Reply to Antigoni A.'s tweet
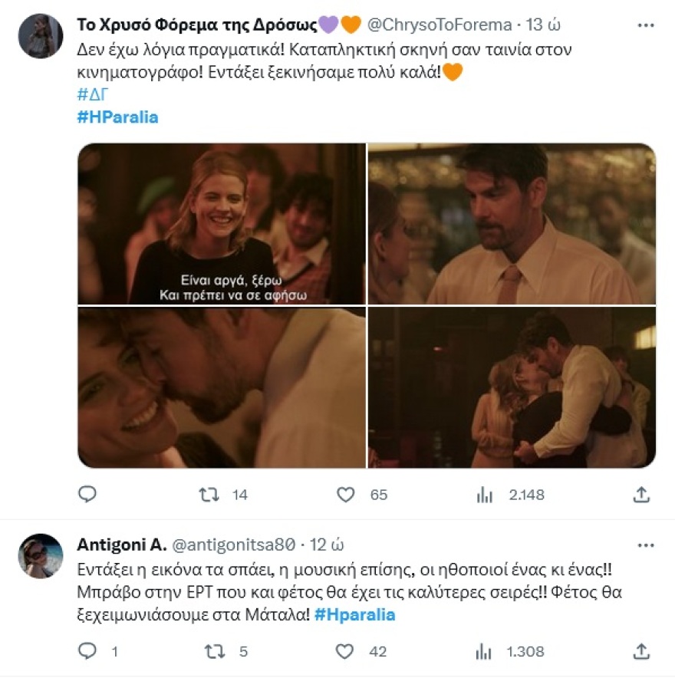675x678 pixels. 87,652
